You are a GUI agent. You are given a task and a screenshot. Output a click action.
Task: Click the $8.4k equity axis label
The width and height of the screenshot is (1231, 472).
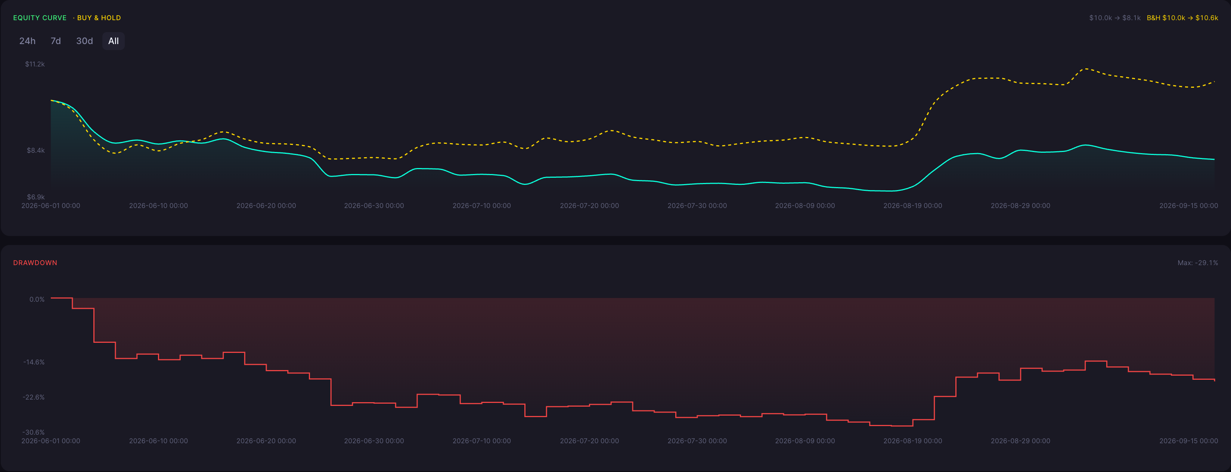(x=36, y=150)
